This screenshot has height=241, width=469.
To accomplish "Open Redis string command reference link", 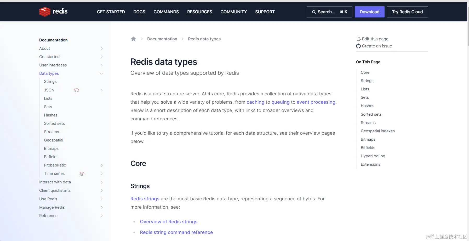I will (x=176, y=232).
